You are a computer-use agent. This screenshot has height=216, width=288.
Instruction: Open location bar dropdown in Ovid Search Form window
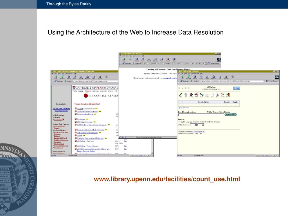264,81
